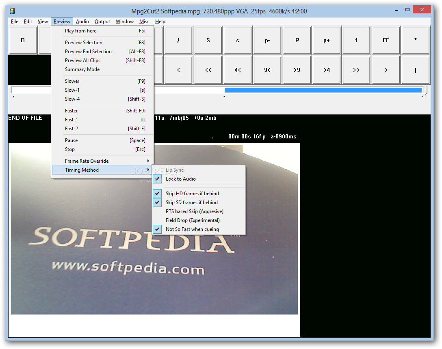Viewport: 442px width, 349px height.
Task: Choose Fast-1 speed
Action: [x=102, y=120]
